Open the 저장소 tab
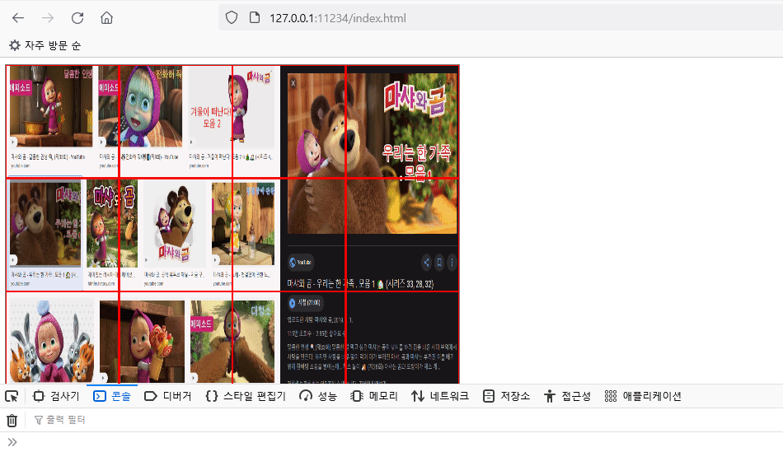The width and height of the screenshot is (783, 452). point(506,396)
